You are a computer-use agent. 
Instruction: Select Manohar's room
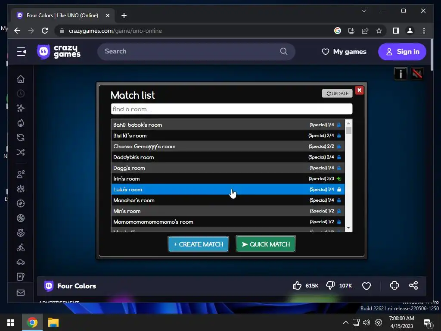(228, 200)
